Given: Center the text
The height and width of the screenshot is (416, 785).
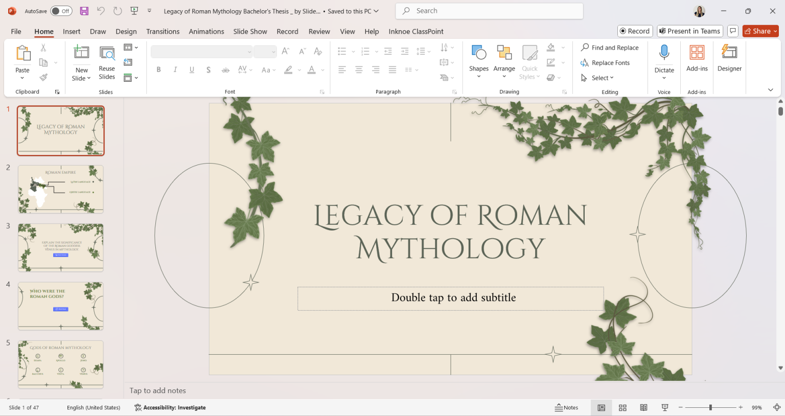Looking at the screenshot, I should [359, 70].
